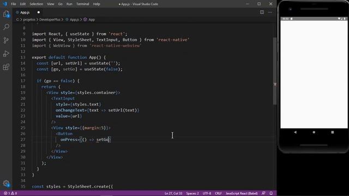Open the Run and Debug view
Screen dimensions: 349x196
coord(6,53)
